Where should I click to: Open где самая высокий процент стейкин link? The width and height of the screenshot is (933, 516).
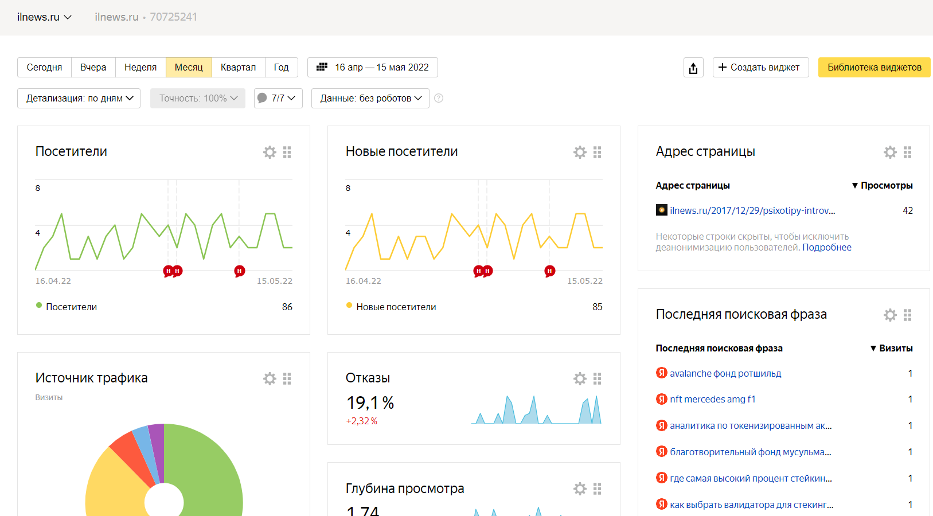(x=751, y=478)
